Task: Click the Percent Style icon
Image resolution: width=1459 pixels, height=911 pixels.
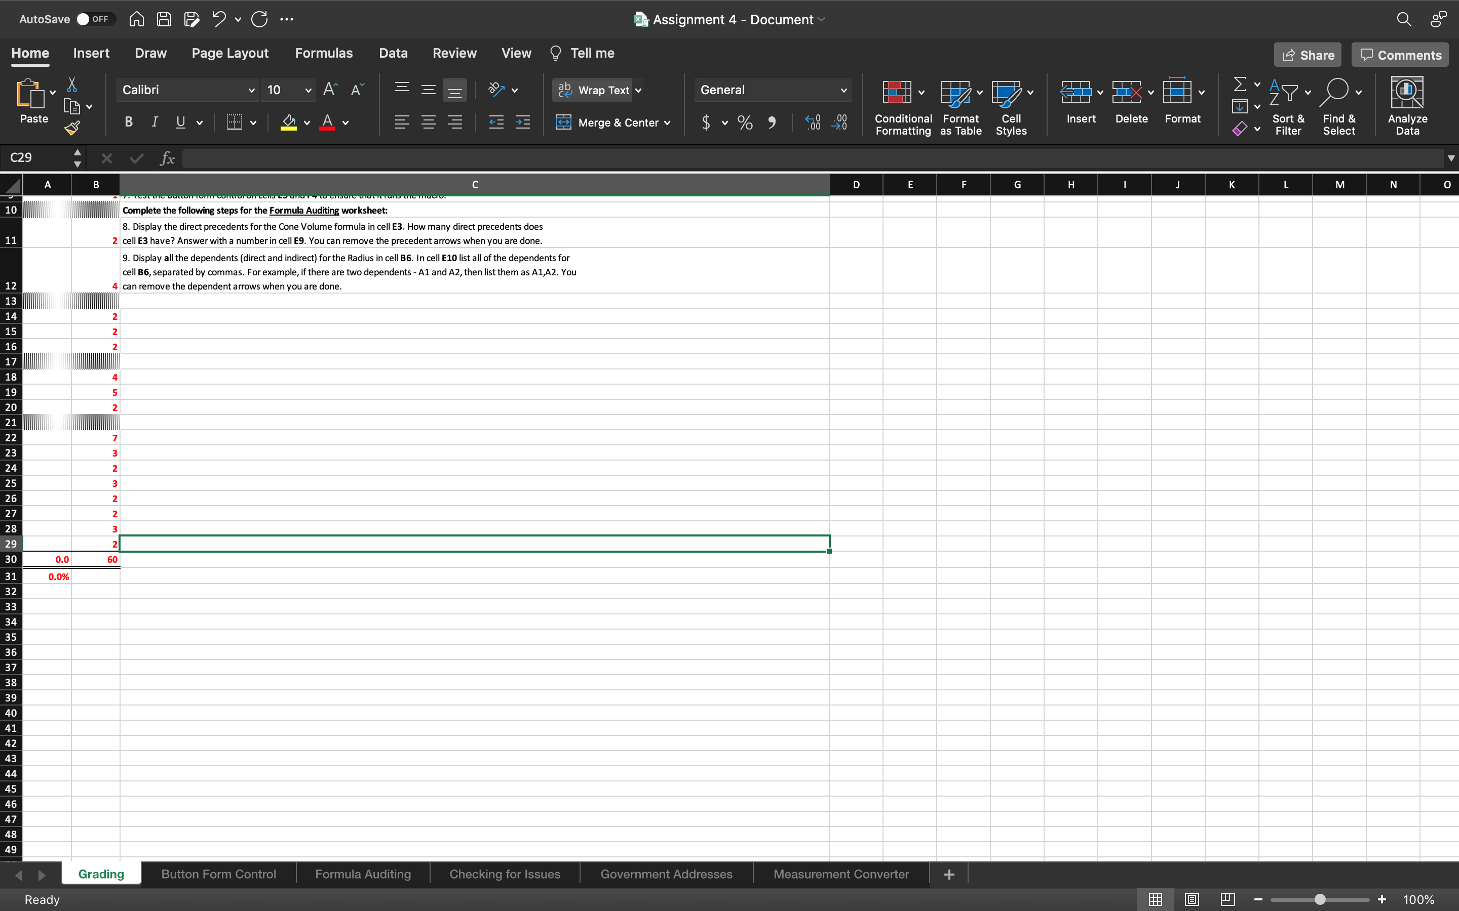Action: [745, 123]
